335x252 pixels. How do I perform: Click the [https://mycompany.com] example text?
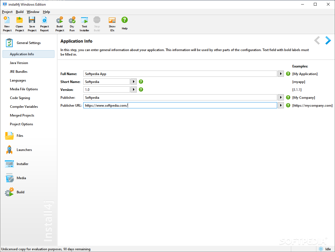coord(312,106)
